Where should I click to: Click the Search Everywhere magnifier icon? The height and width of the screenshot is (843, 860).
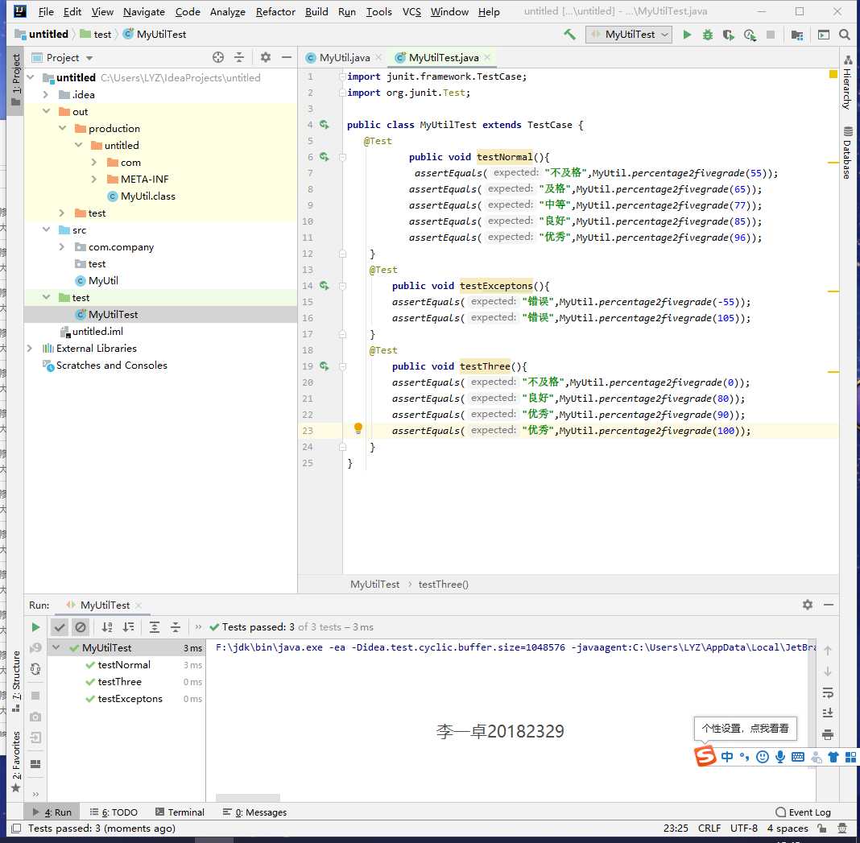point(845,35)
